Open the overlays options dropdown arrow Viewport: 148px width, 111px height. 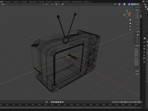126,4
